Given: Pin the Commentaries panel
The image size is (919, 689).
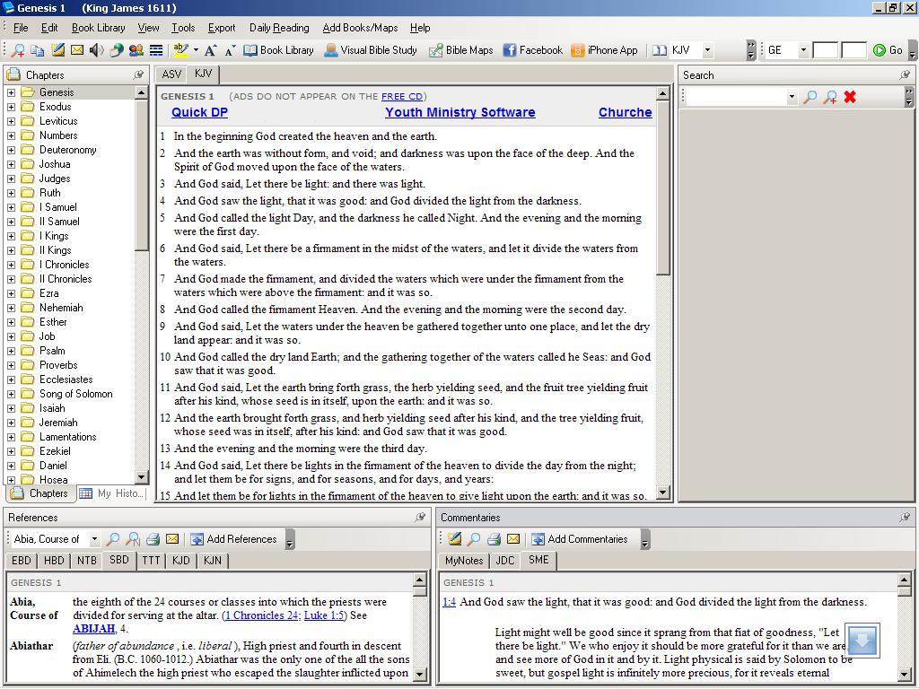Looking at the screenshot, I should pyautogui.click(x=905, y=518).
